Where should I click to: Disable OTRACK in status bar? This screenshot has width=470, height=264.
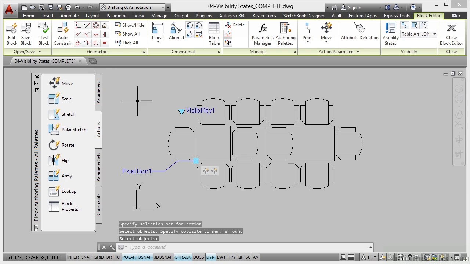(x=183, y=257)
